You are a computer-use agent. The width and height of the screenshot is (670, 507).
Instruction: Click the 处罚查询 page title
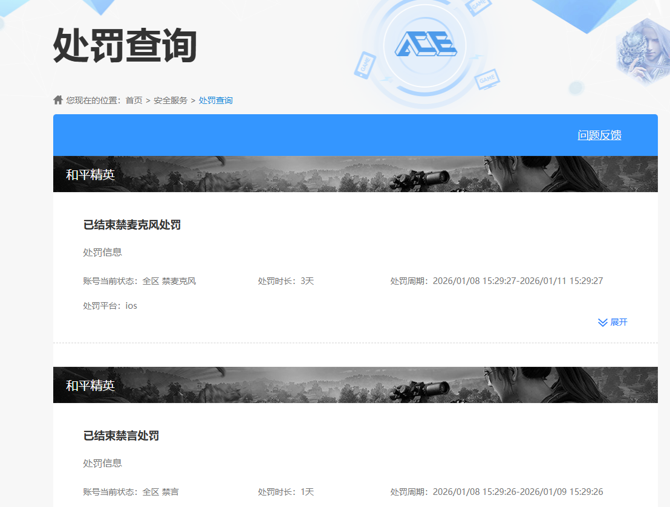pyautogui.click(x=125, y=46)
